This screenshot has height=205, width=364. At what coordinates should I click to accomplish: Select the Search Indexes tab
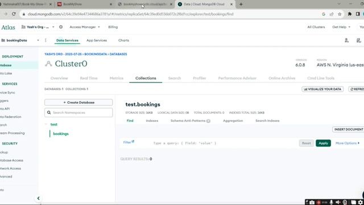[267, 121]
